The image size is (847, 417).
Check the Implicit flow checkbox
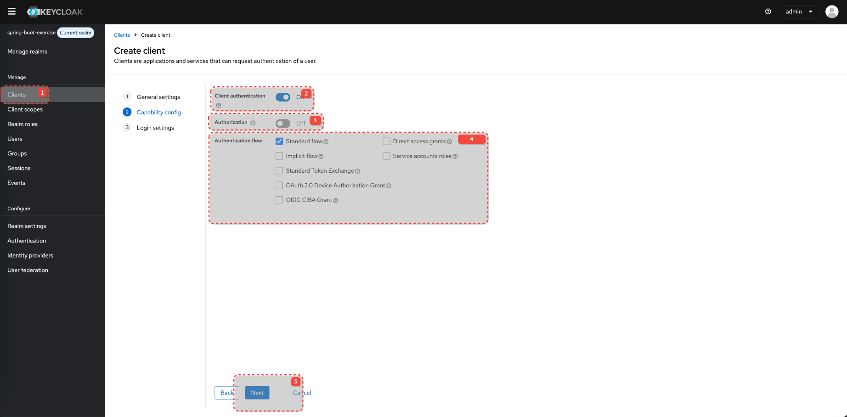[x=279, y=156]
